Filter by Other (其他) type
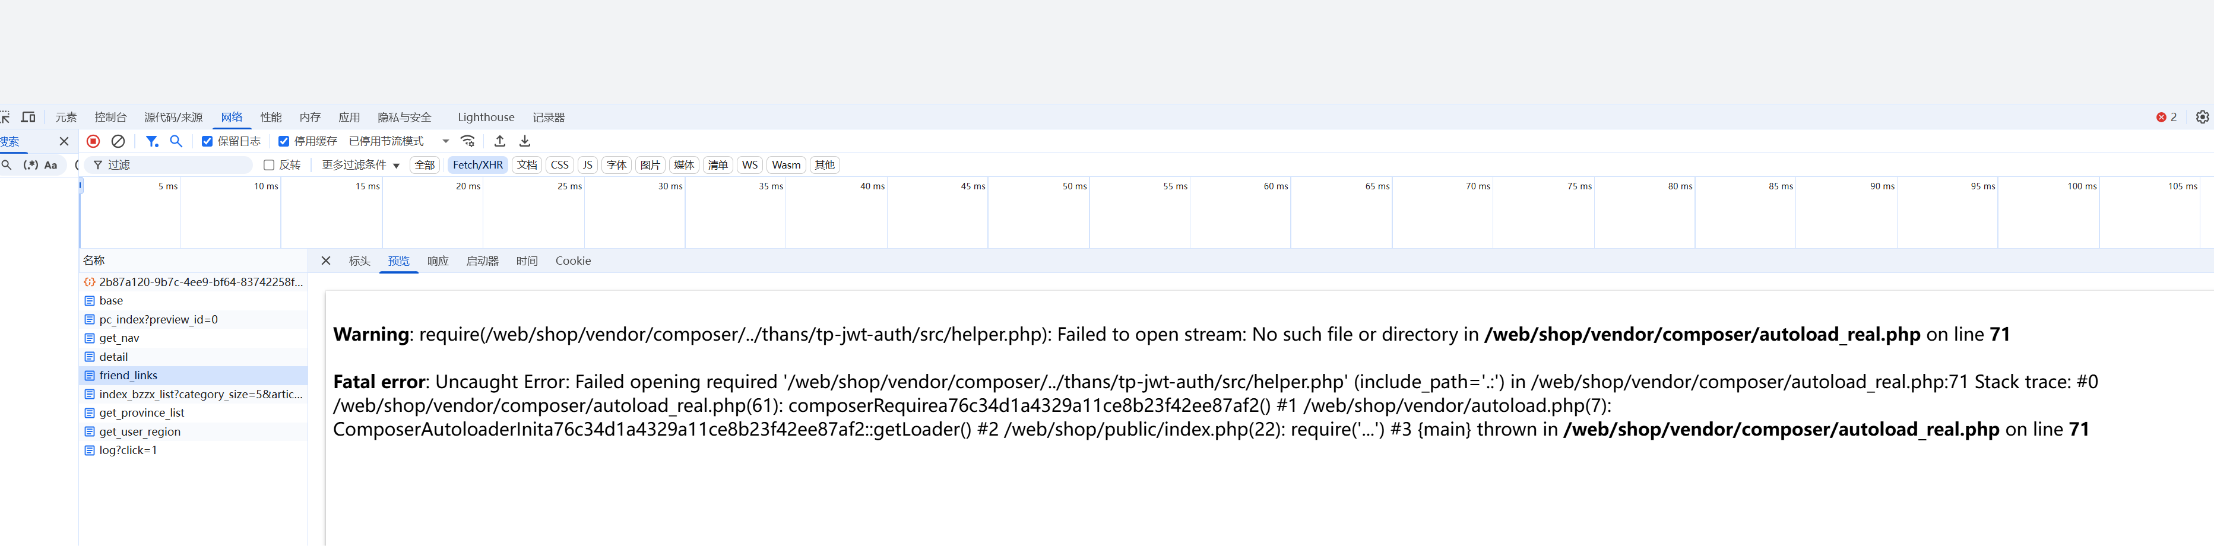The image size is (2214, 546). click(x=824, y=165)
